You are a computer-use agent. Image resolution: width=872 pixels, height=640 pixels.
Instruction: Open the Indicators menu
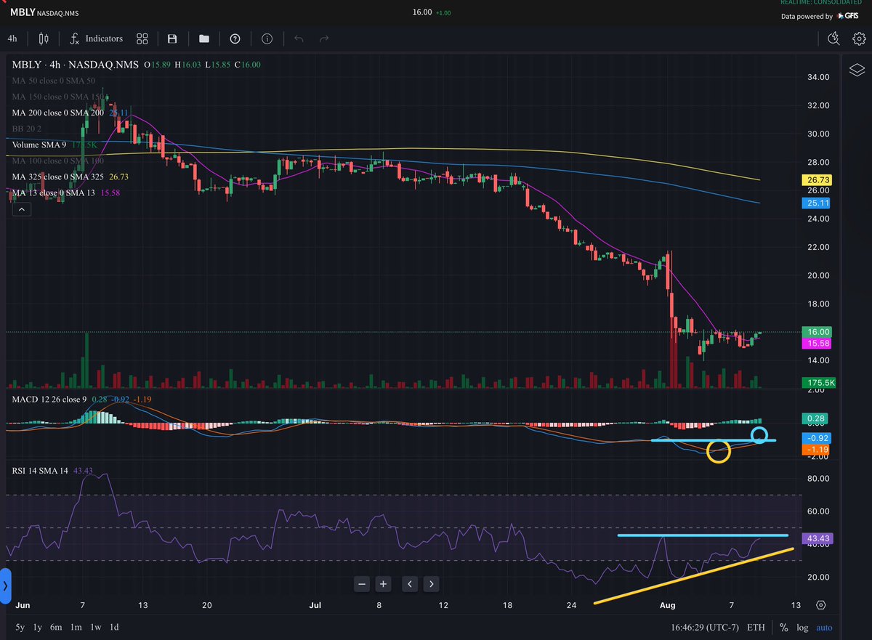97,39
